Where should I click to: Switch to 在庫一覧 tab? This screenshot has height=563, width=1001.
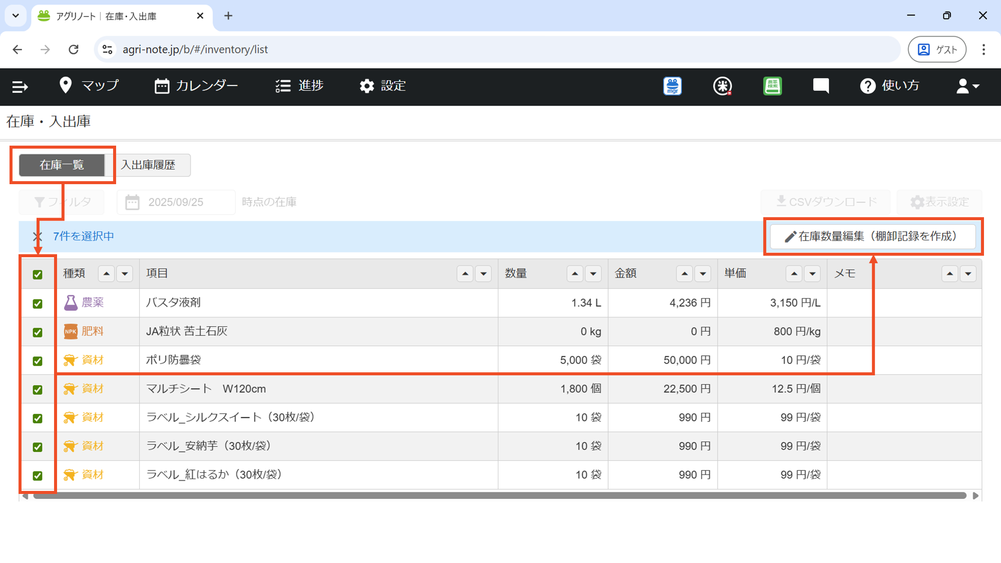pyautogui.click(x=62, y=165)
